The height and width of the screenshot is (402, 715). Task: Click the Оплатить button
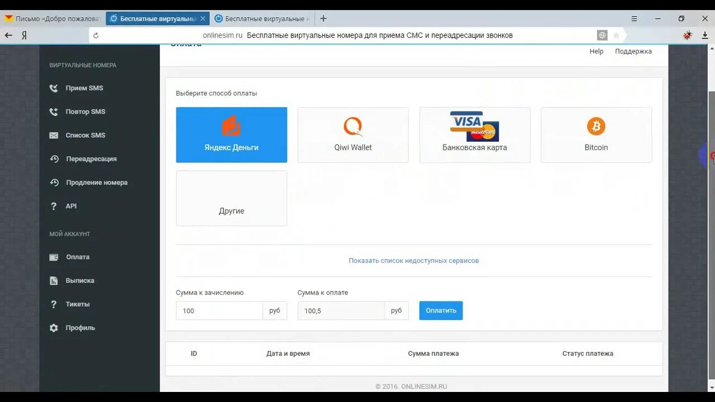point(441,310)
